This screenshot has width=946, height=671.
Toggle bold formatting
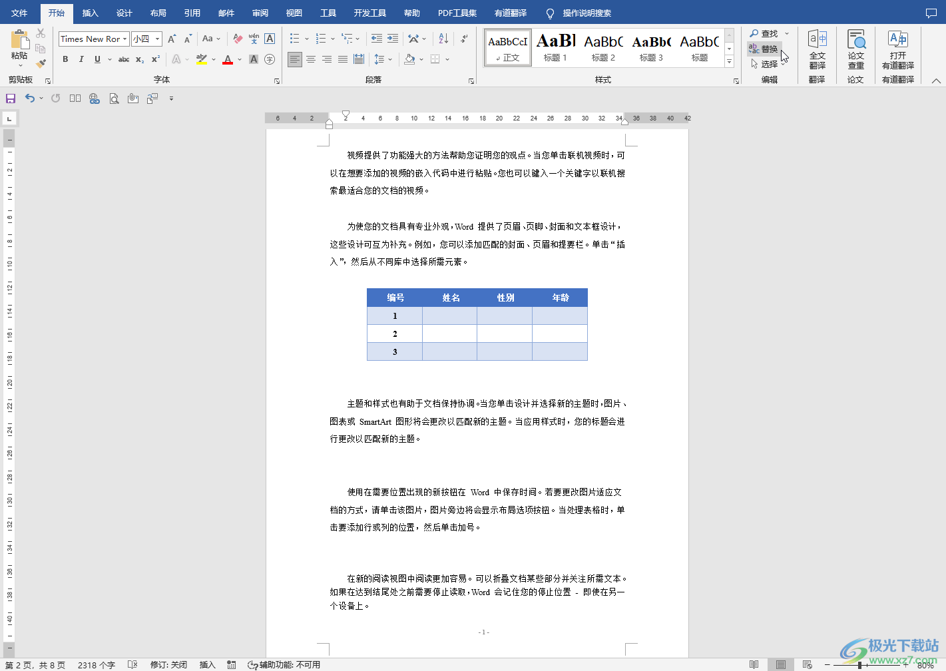pos(65,59)
